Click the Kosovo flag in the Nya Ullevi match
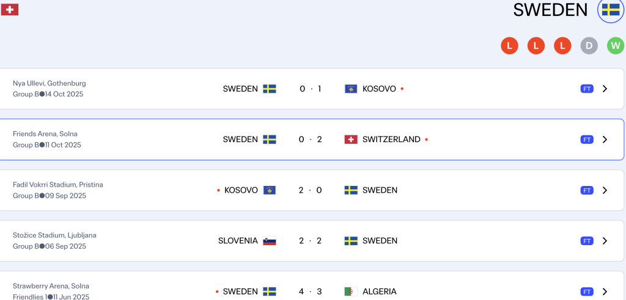This screenshot has width=626, height=300. click(x=351, y=89)
